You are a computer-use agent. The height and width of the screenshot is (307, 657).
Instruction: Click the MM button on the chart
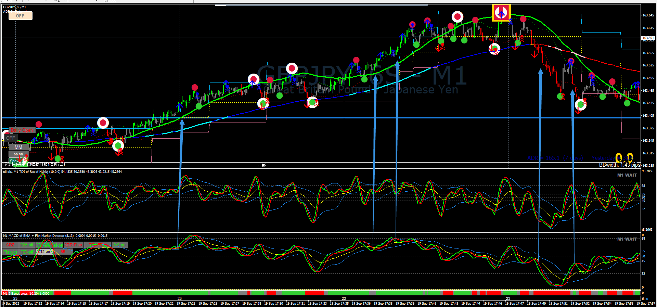pos(18,147)
